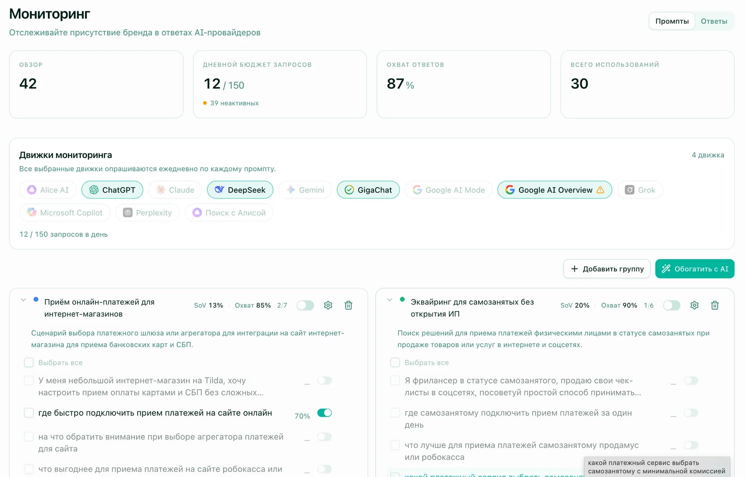Enable the Поиск с Алисой engine

point(229,213)
